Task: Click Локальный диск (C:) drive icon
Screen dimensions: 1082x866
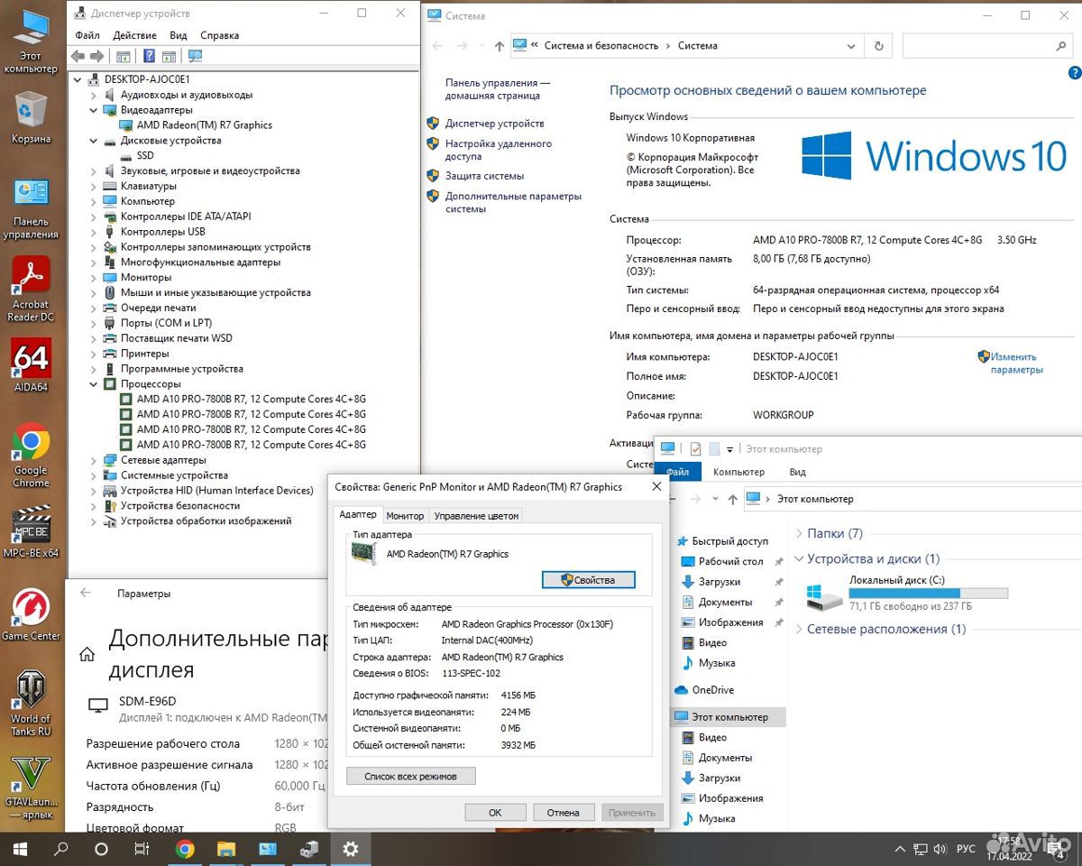Action: pyautogui.click(x=824, y=595)
